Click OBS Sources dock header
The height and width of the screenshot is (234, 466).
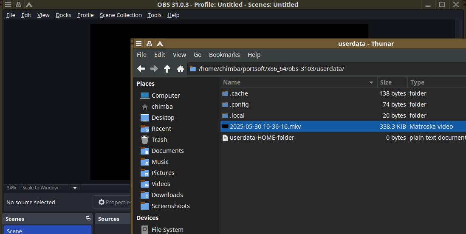(113, 219)
